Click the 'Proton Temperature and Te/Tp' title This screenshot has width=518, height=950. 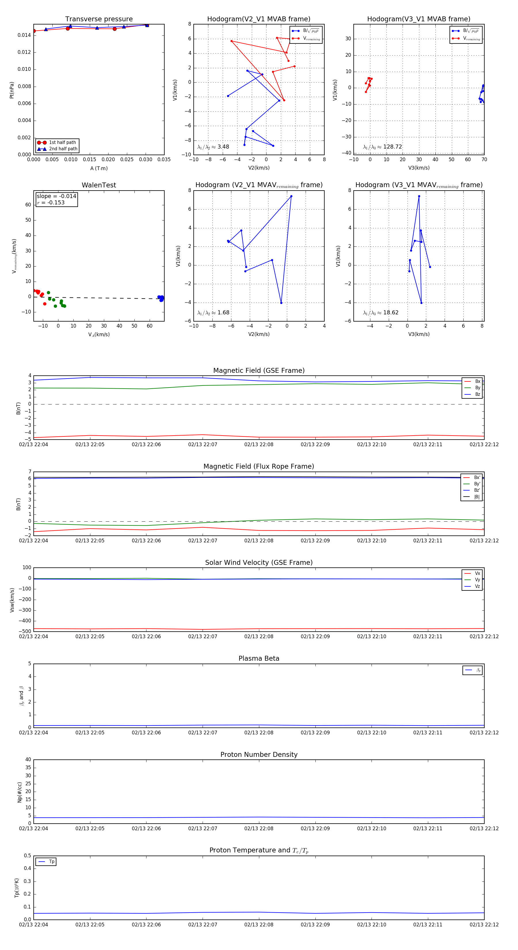259,850
